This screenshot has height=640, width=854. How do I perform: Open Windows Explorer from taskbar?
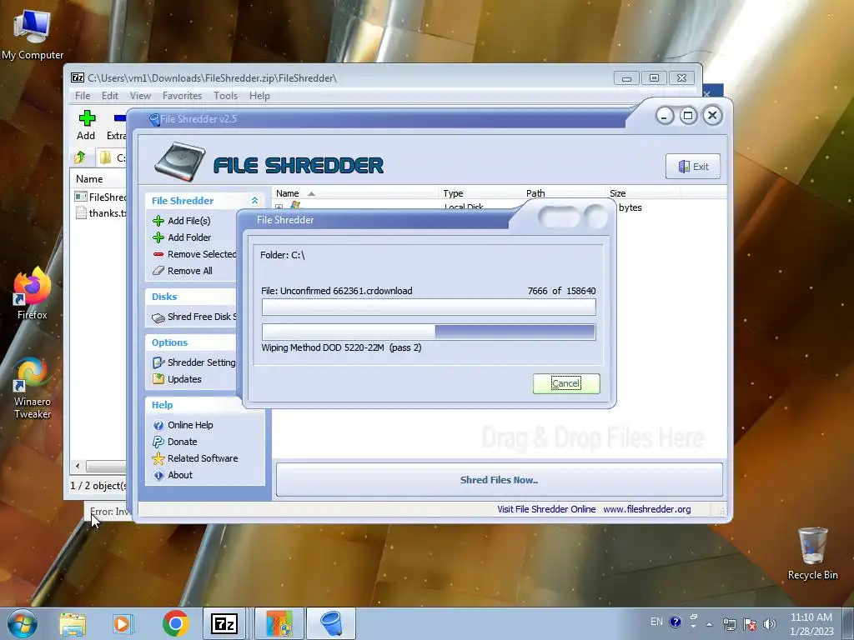point(73,623)
